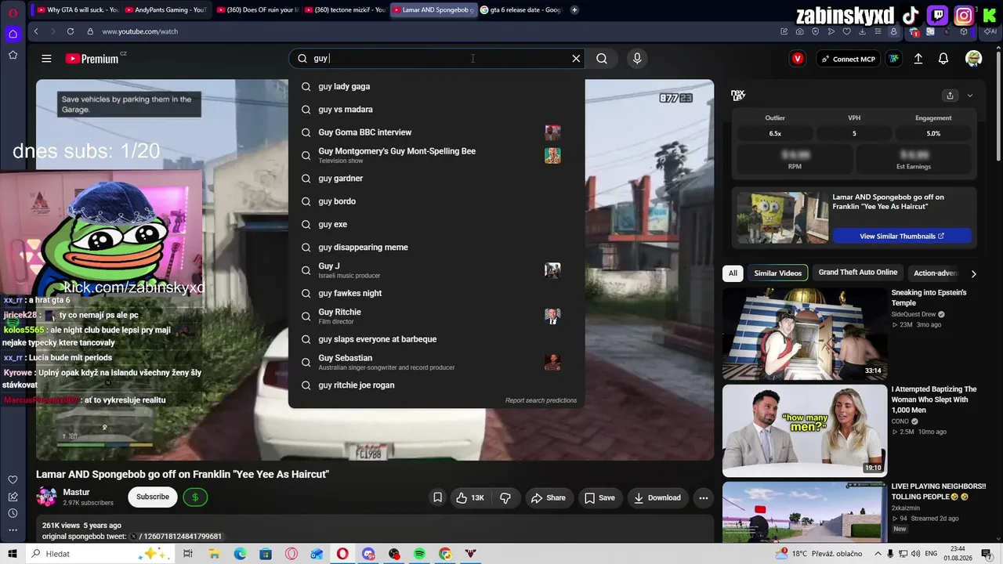This screenshot has height=564, width=1003.
Task: Switch to the 'gta 6 release date' Google tab
Action: pos(521,10)
